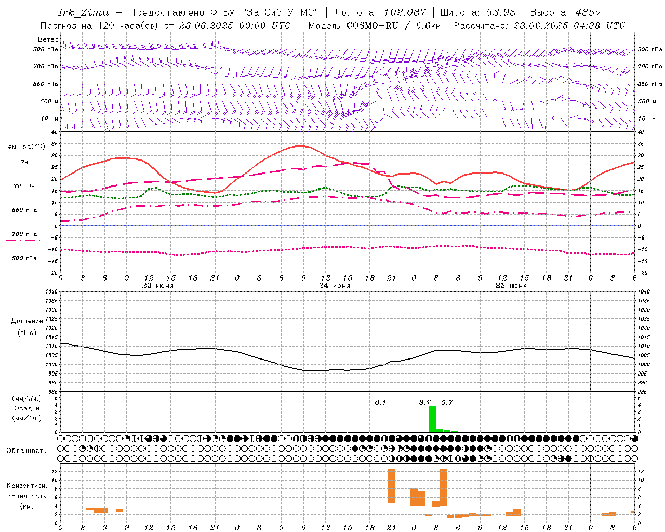This screenshot has width=665, height=532.
Task: Click the (км) convective cloud unit label
Action: [x=27, y=506]
